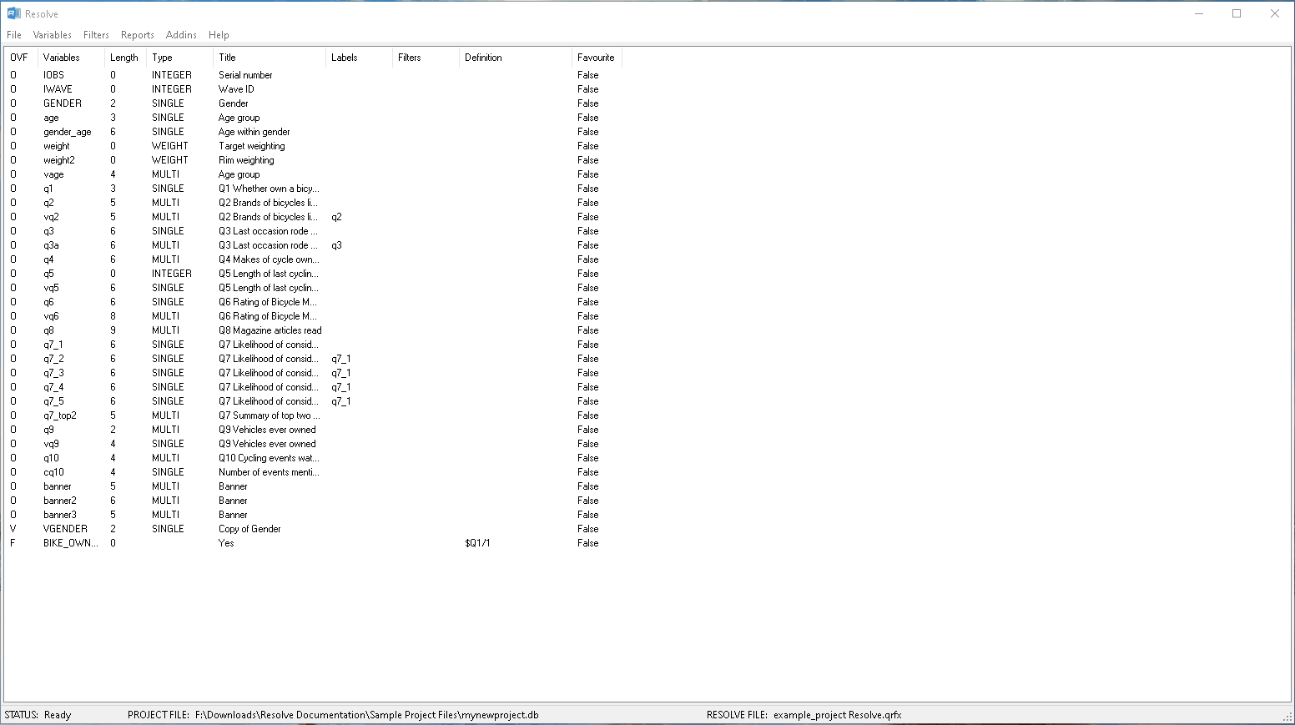Open the File menu
Screen dimensions: 1295x725
point(14,35)
